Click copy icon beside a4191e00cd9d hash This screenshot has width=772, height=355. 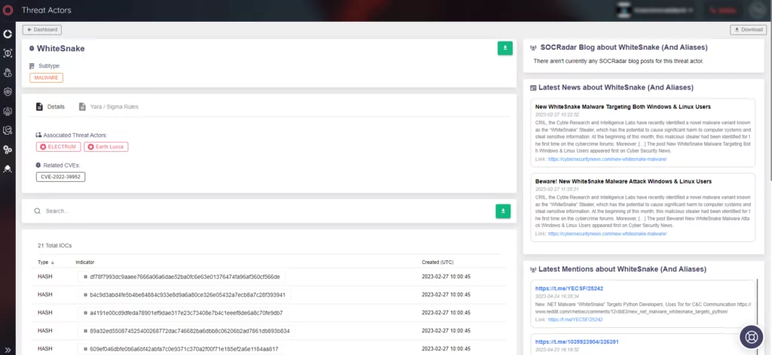pos(85,313)
